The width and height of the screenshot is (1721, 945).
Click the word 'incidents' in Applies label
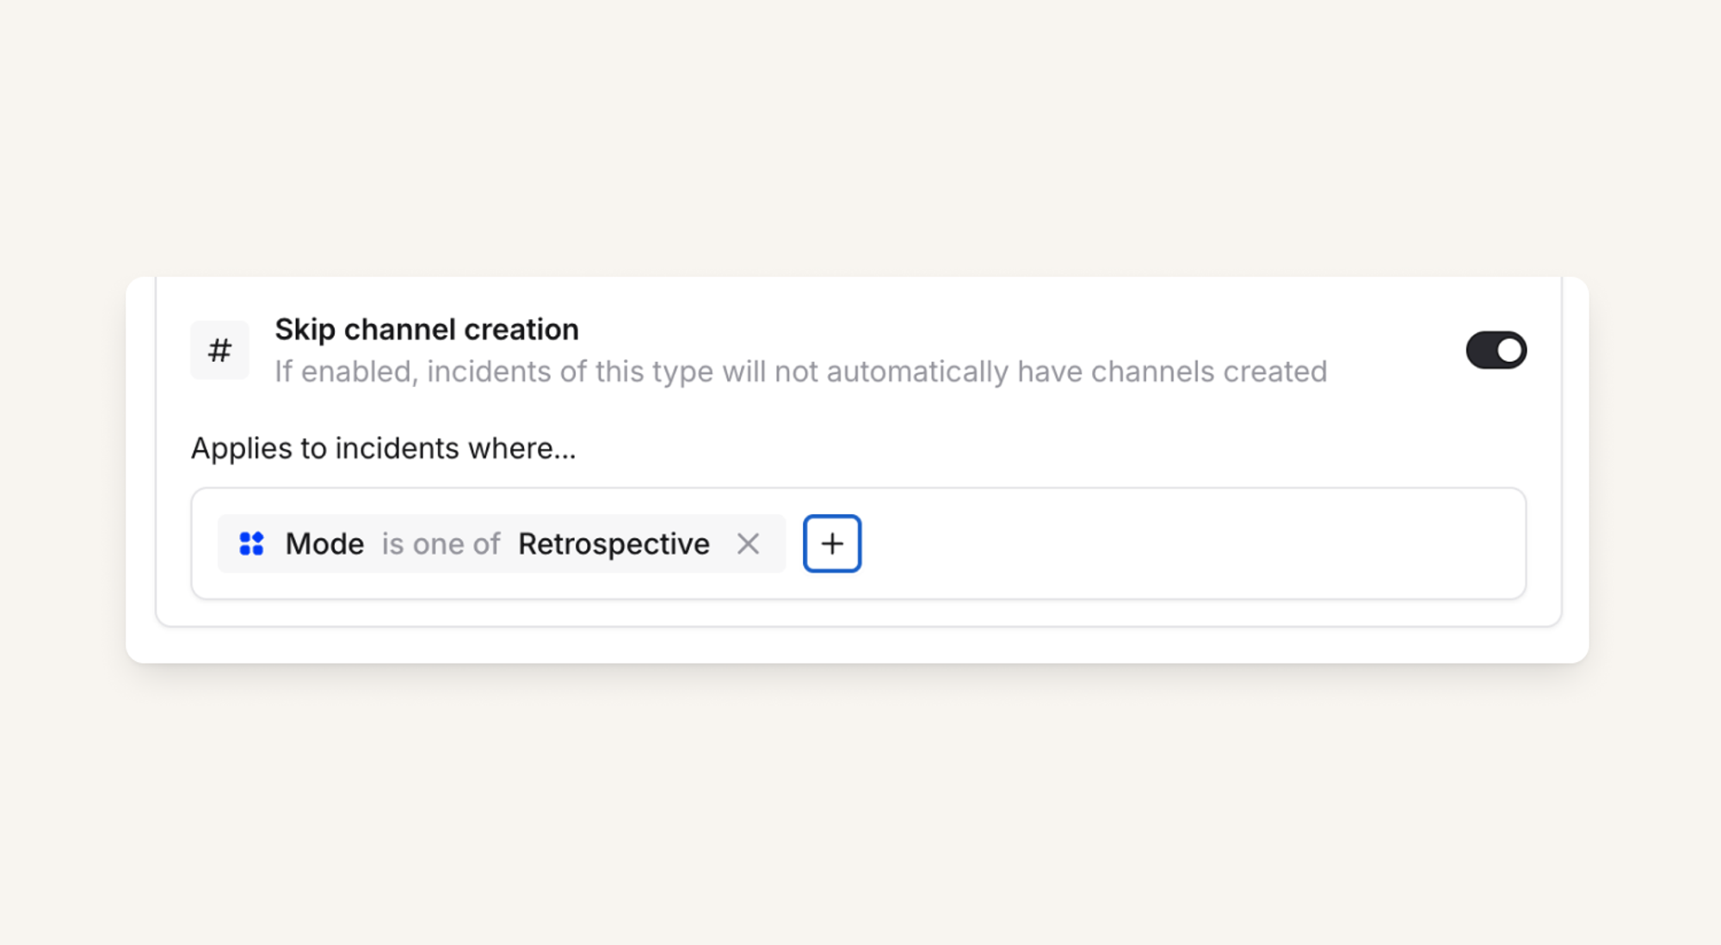click(x=397, y=448)
